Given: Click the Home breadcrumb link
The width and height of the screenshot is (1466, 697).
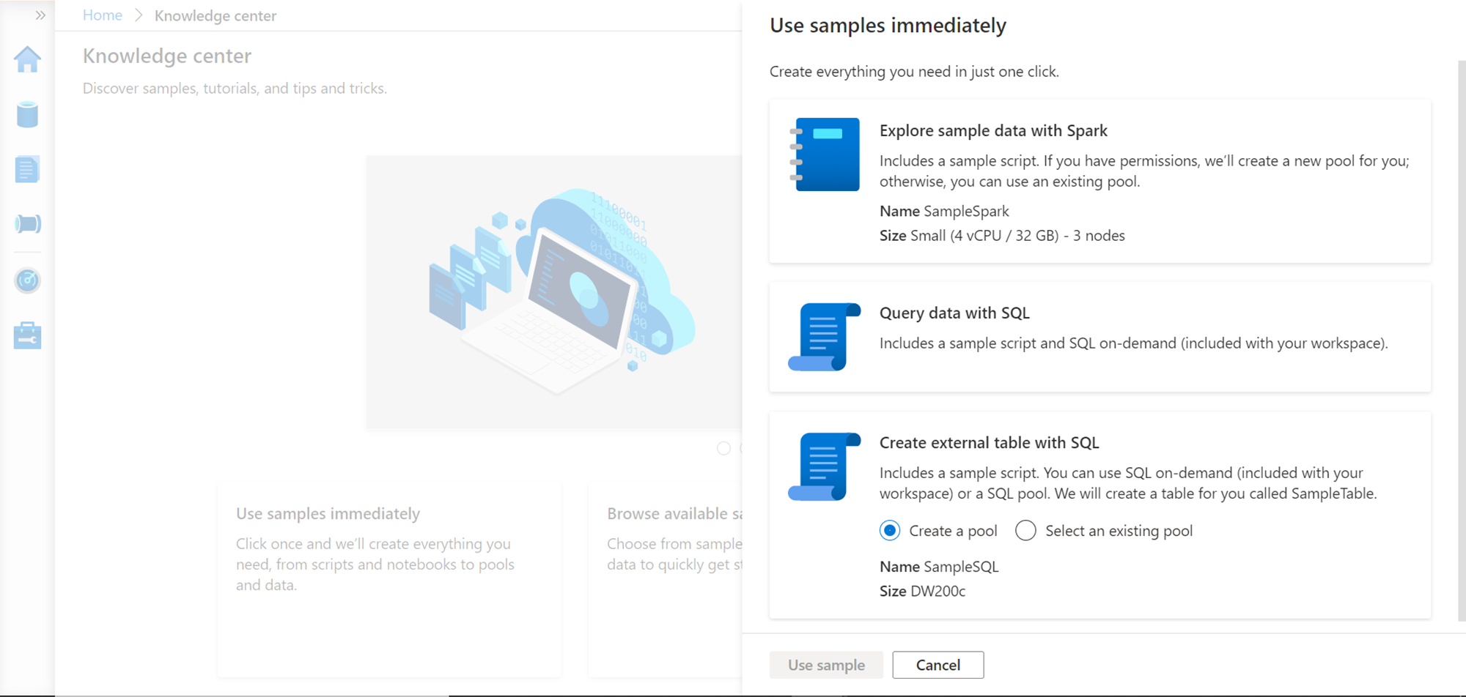Looking at the screenshot, I should [103, 15].
